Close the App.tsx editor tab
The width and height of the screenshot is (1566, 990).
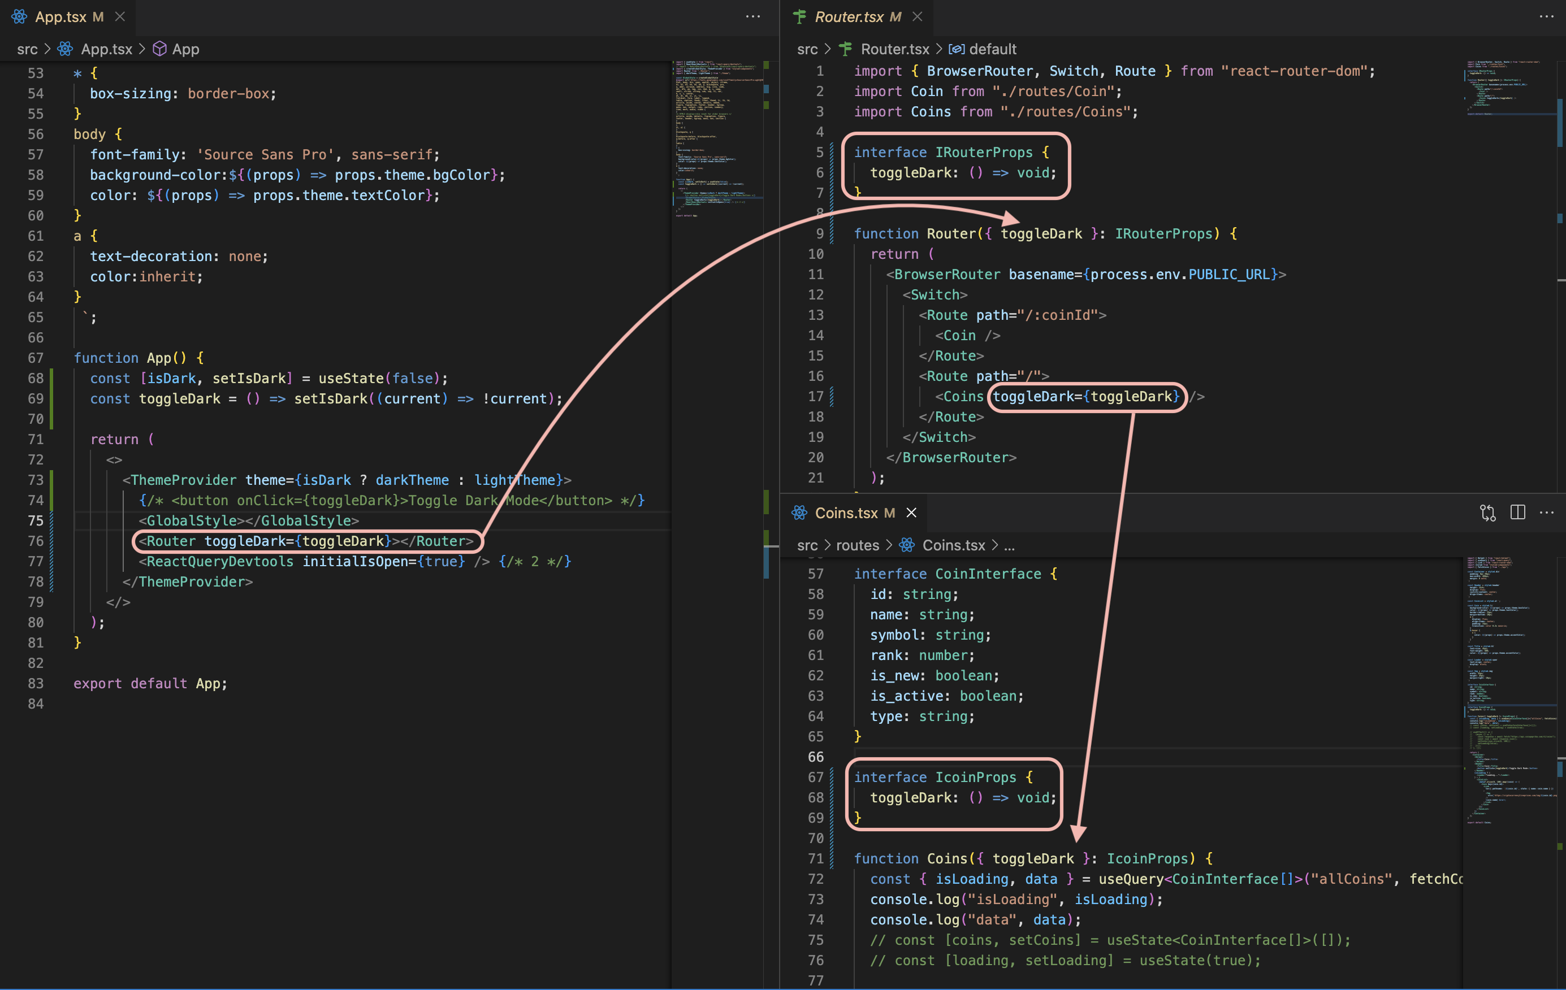coord(120,17)
